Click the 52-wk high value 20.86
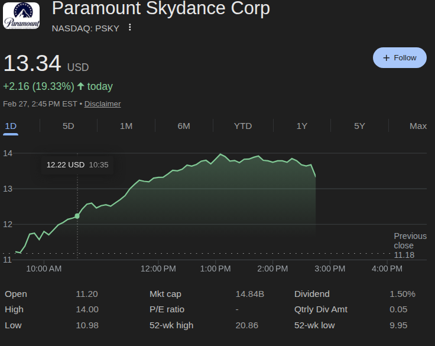Viewport: 435px width, 346px height. click(246, 325)
